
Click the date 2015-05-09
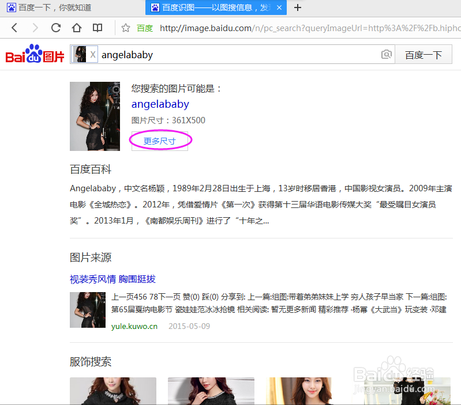(x=189, y=326)
